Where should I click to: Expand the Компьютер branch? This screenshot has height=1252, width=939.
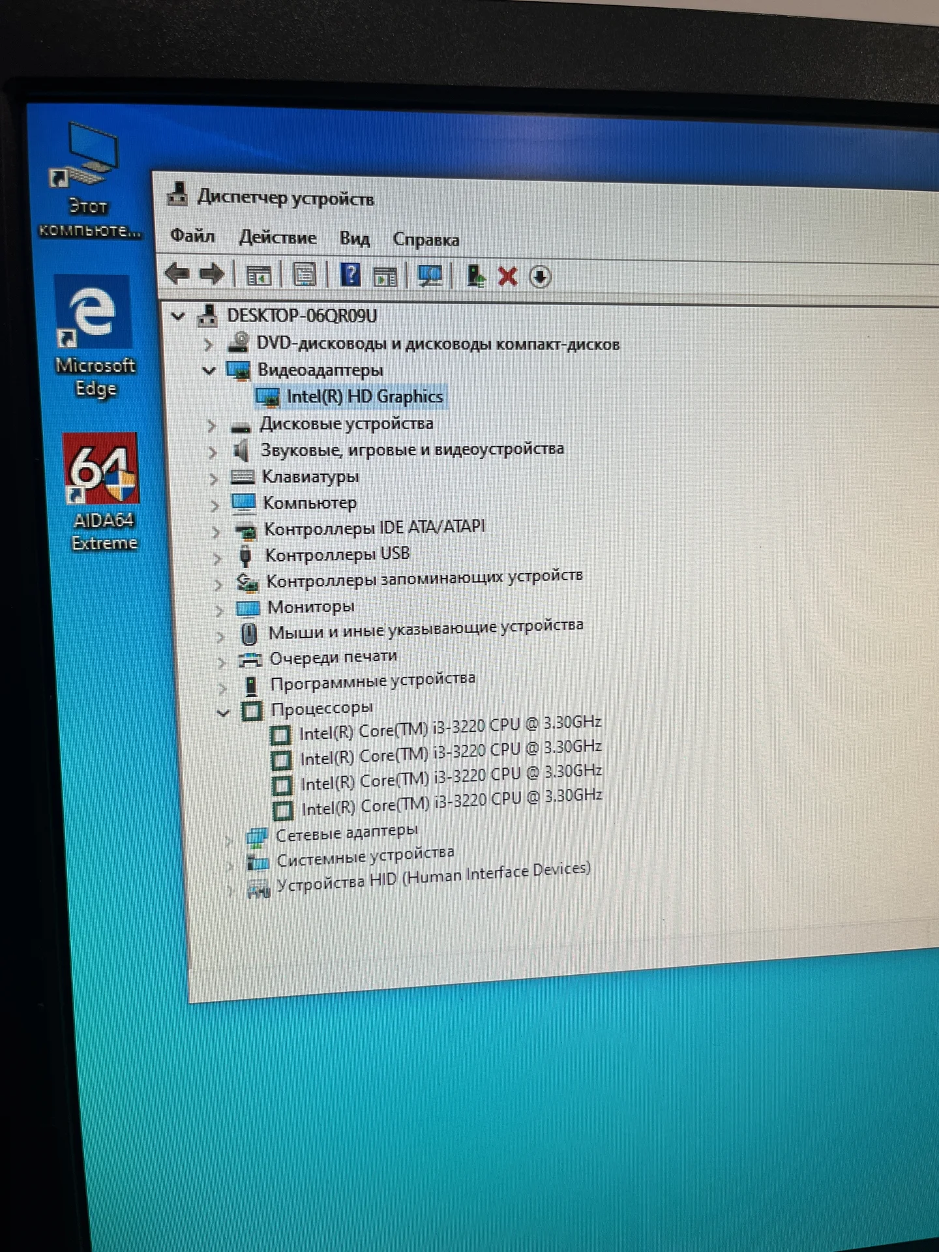tap(215, 505)
